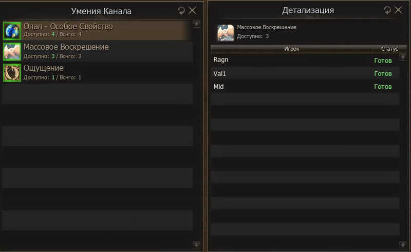Select the Ощущение skill row
411x252 pixels.
coord(98,73)
